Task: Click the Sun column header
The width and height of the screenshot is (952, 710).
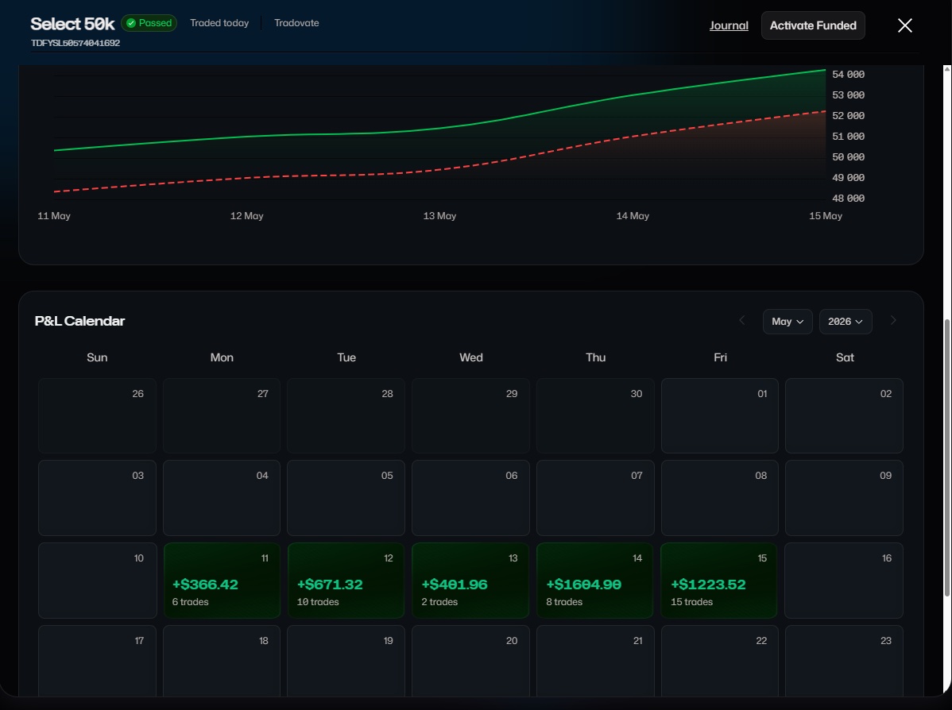Action: click(97, 357)
